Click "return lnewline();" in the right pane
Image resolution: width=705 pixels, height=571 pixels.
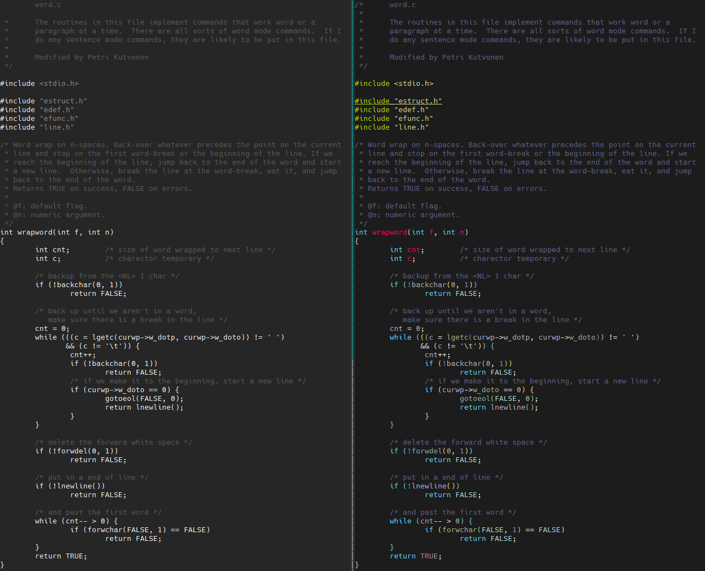pyautogui.click(x=499, y=407)
